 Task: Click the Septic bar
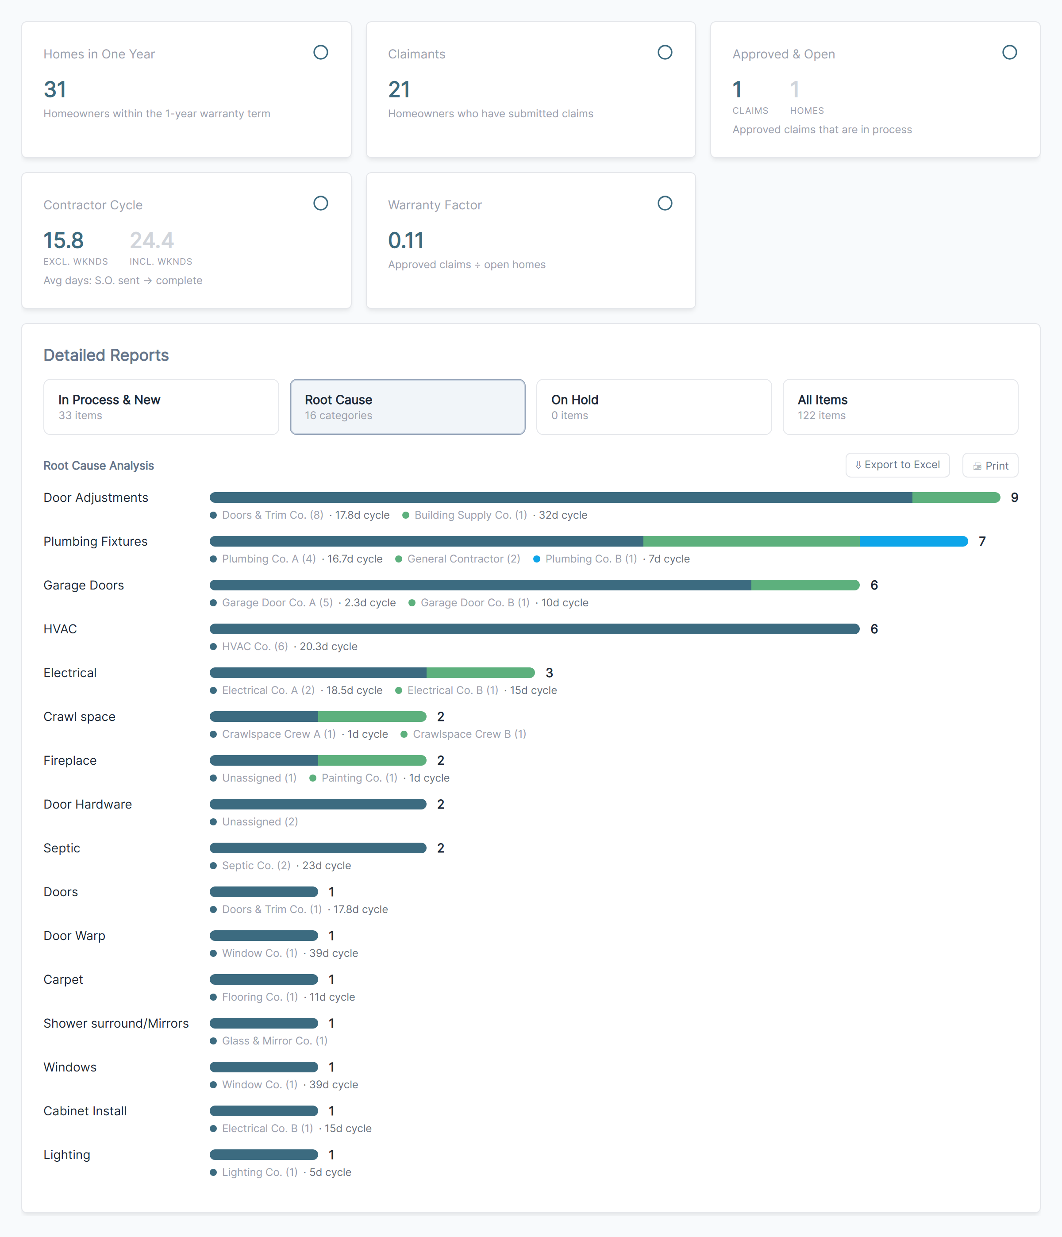(x=318, y=848)
